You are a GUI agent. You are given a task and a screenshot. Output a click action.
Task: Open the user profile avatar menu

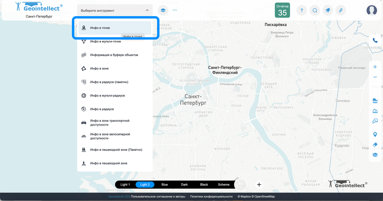[372, 10]
